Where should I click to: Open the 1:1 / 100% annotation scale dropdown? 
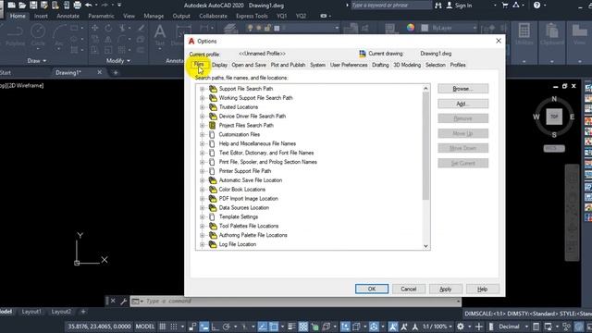(x=450, y=327)
